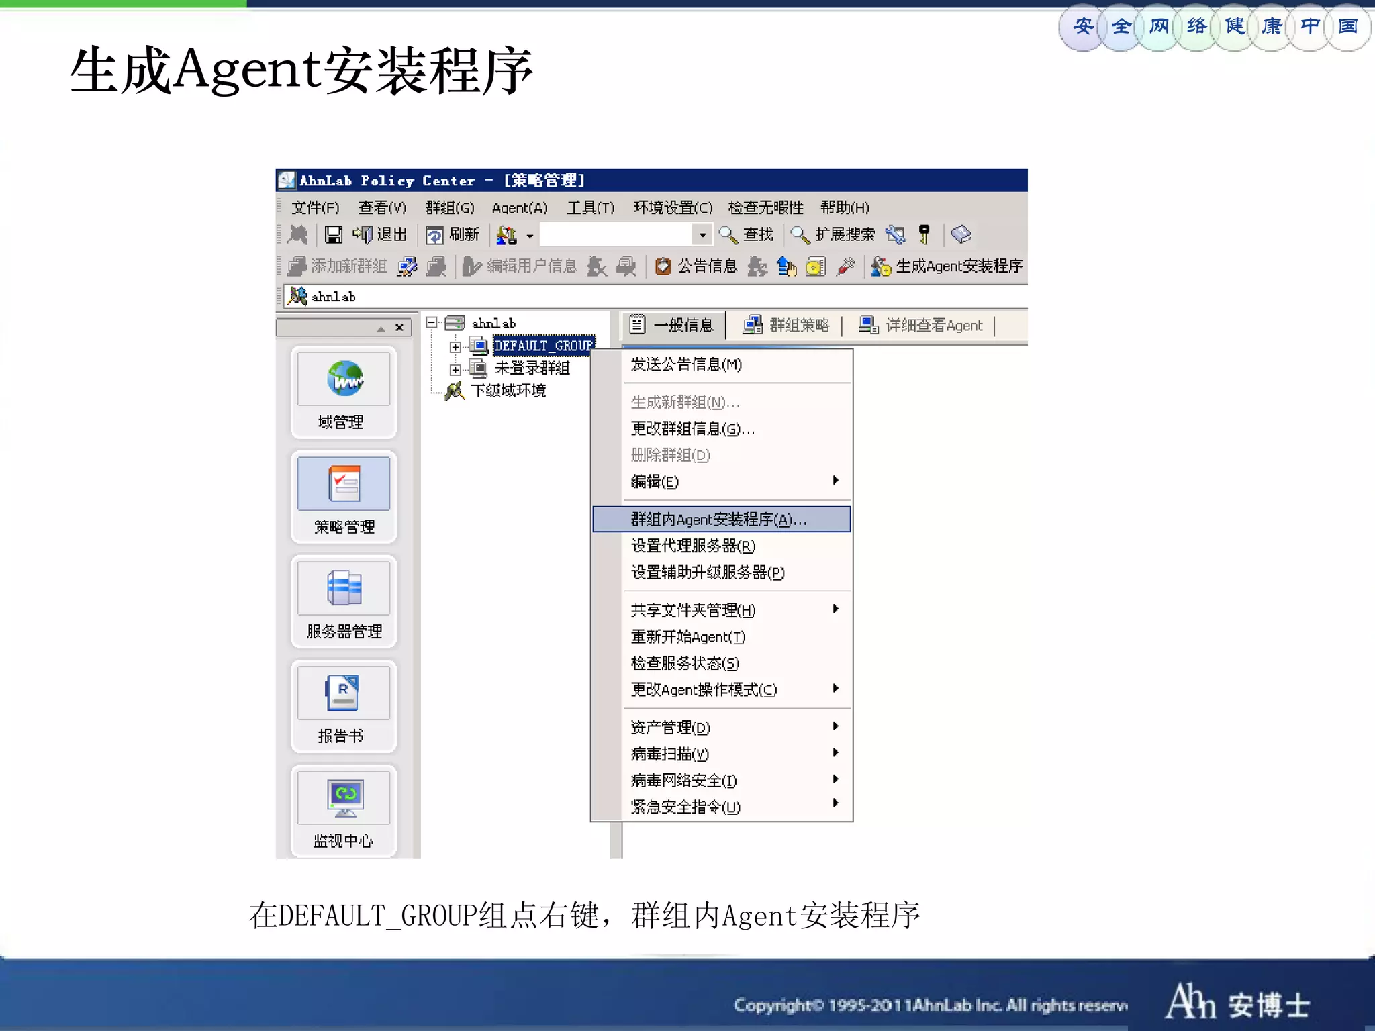Image resolution: width=1375 pixels, height=1031 pixels.
Task: Click the 添加新群组 add group button
Action: tap(337, 266)
